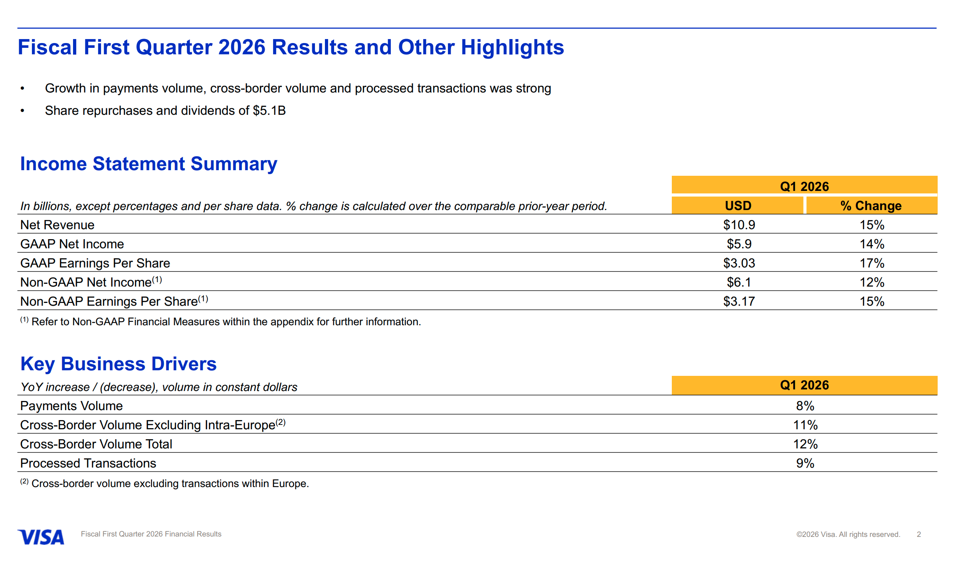Select the $3.03 GAAP earnings value

point(739,263)
